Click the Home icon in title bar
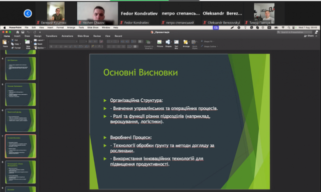 coord(18,32)
